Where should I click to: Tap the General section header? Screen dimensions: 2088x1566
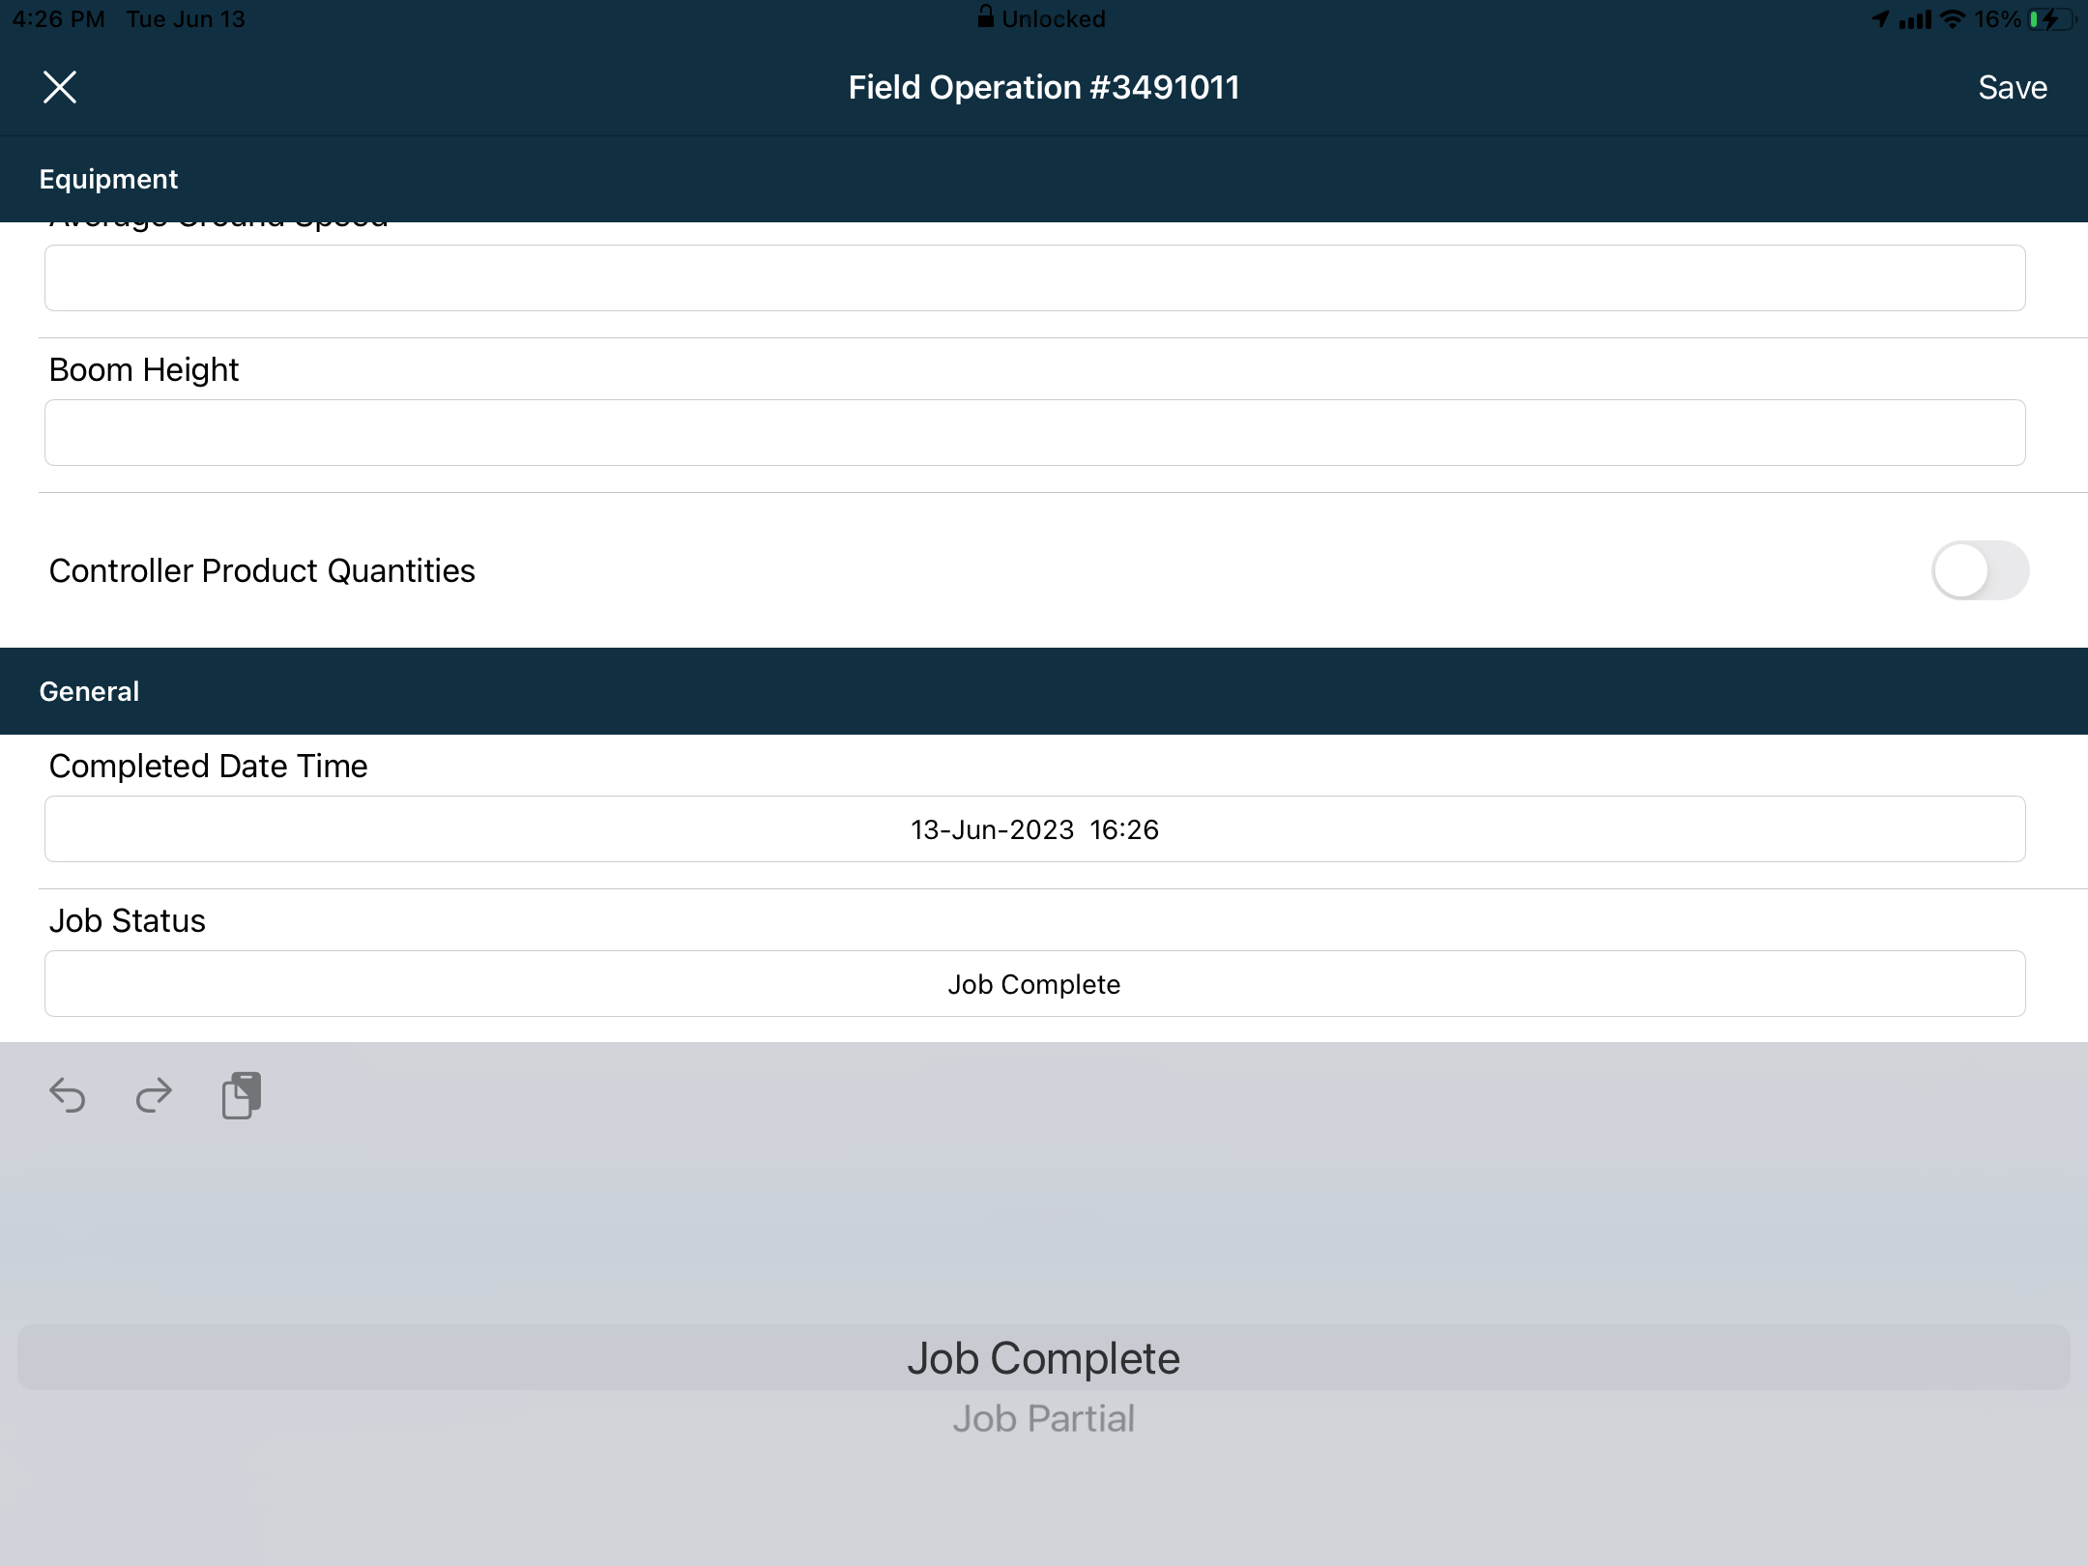click(89, 690)
